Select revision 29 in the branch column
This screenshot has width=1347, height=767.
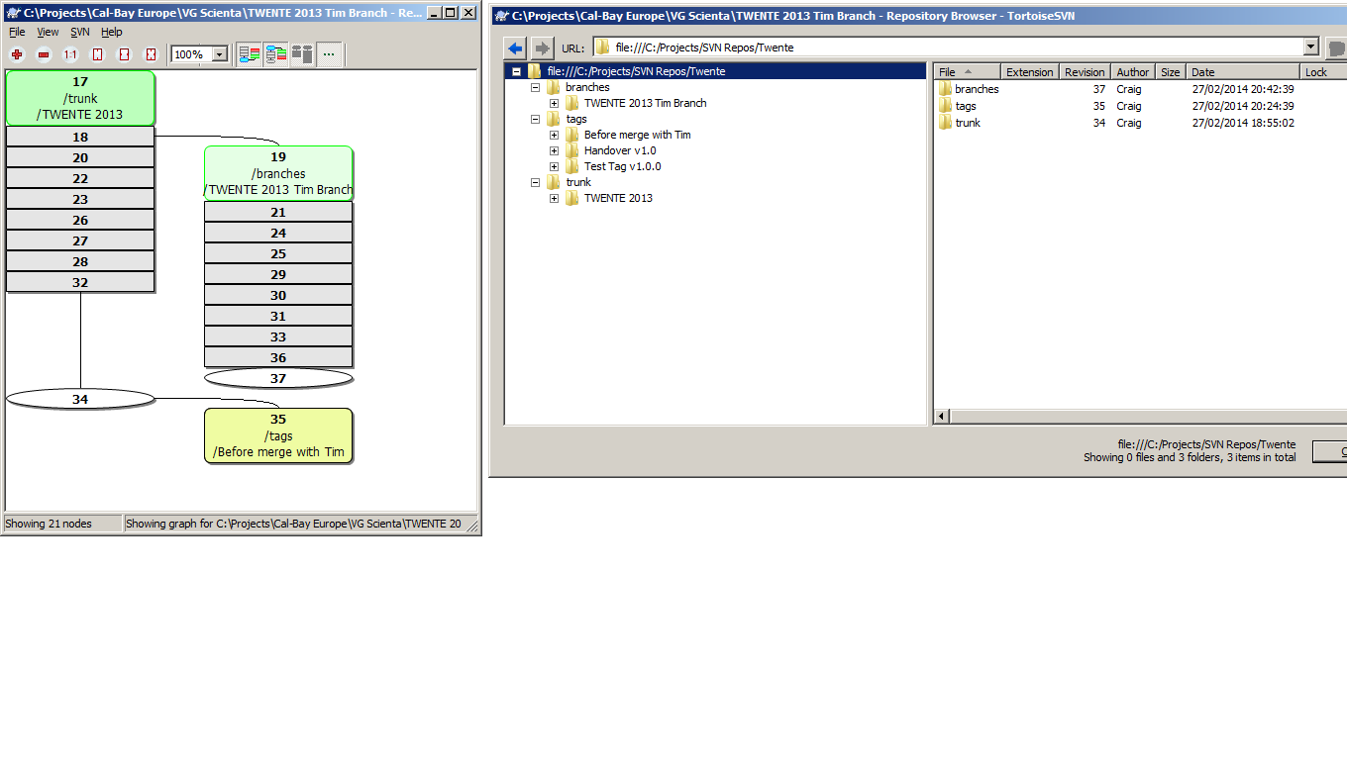pos(278,274)
